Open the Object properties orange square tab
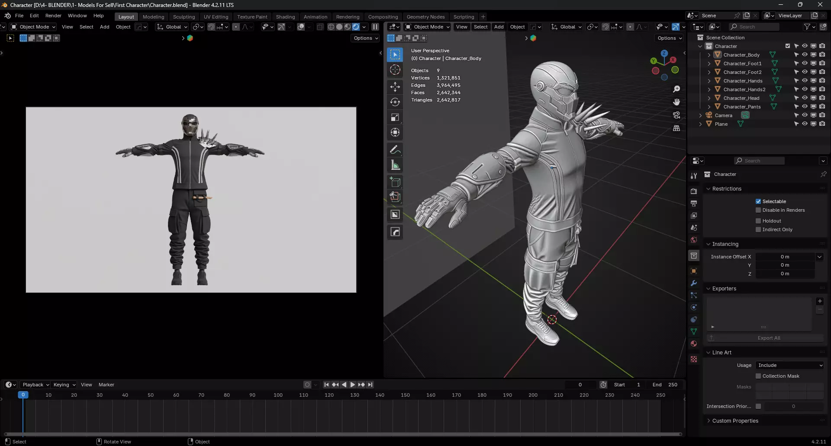 pyautogui.click(x=694, y=271)
